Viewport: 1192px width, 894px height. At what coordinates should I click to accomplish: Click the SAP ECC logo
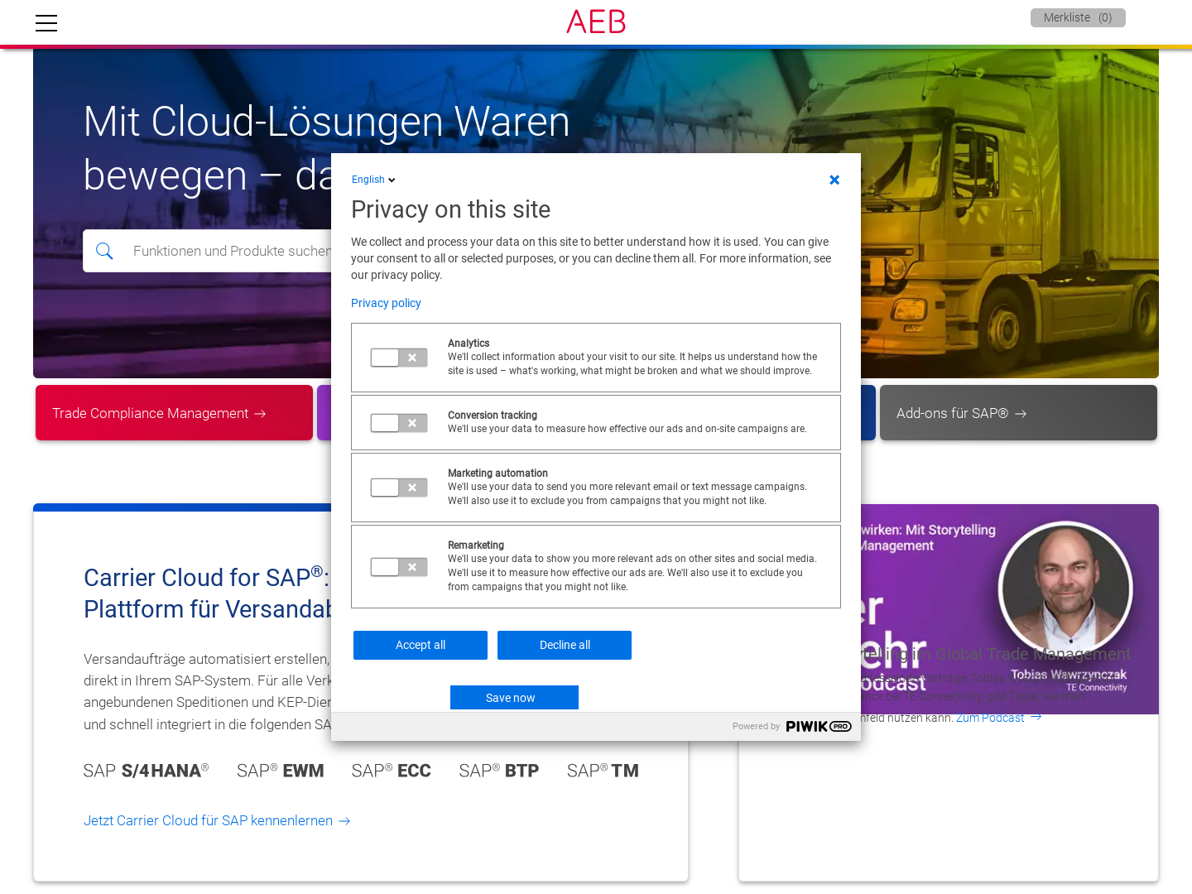(x=392, y=771)
